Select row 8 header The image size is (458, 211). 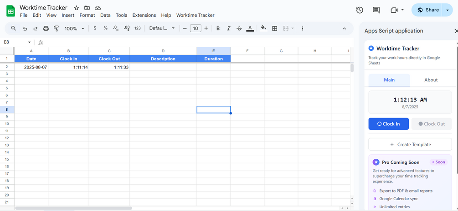point(7,109)
